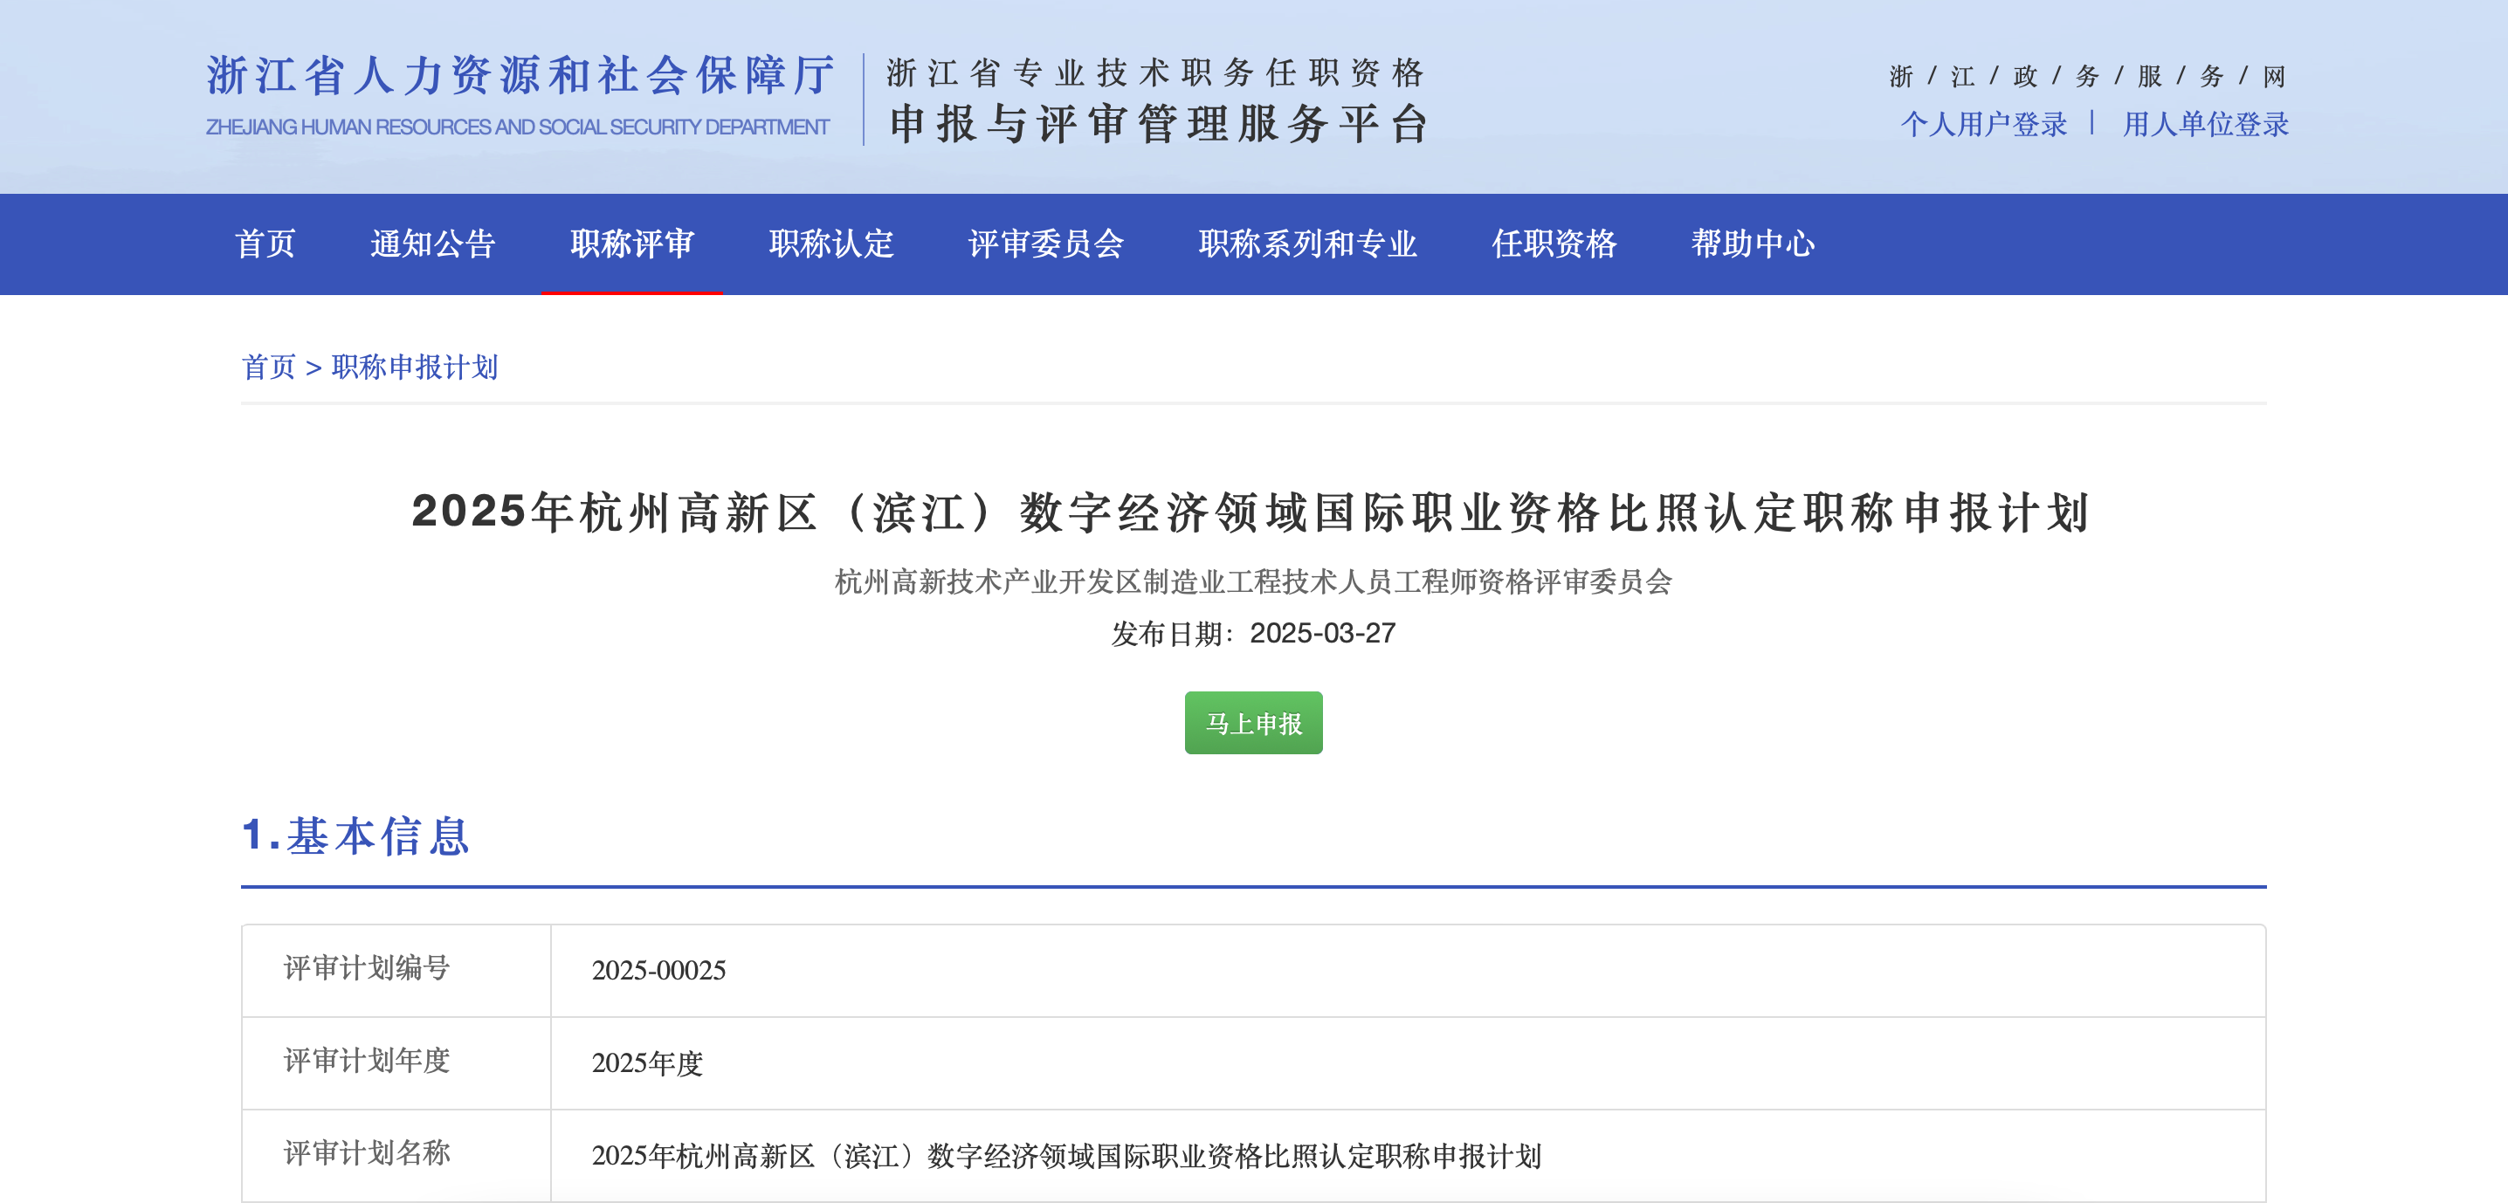This screenshot has width=2508, height=1203.
Task: Click the 申报与评审管理服务平台 platform title
Action: [1158, 124]
